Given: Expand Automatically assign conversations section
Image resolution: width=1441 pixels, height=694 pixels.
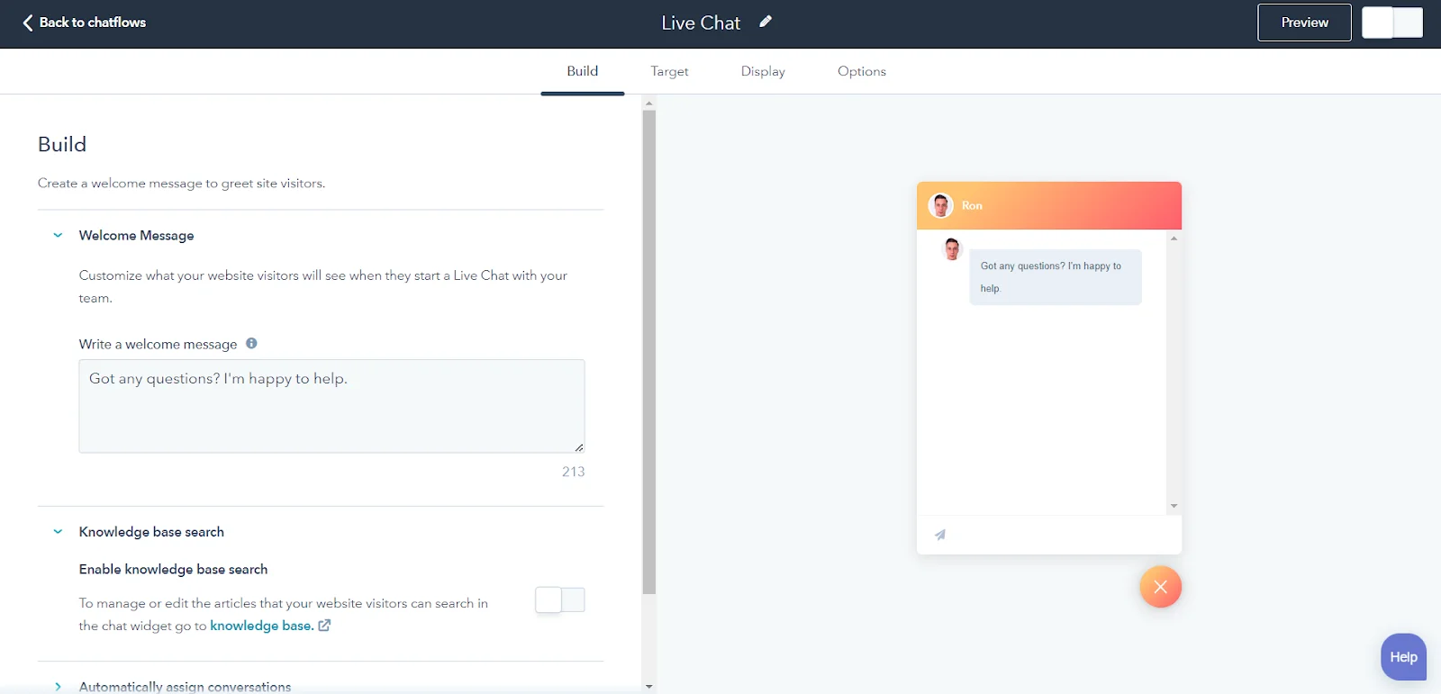Looking at the screenshot, I should coord(58,687).
